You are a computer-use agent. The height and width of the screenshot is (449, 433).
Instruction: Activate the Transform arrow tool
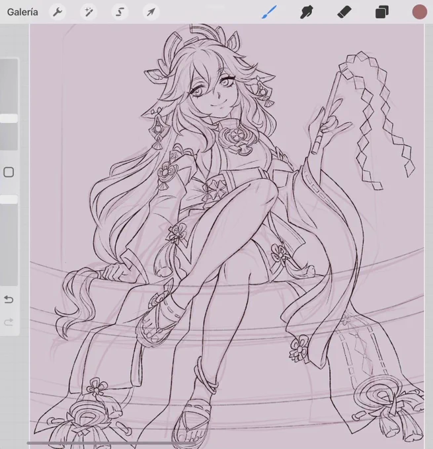[x=151, y=12]
